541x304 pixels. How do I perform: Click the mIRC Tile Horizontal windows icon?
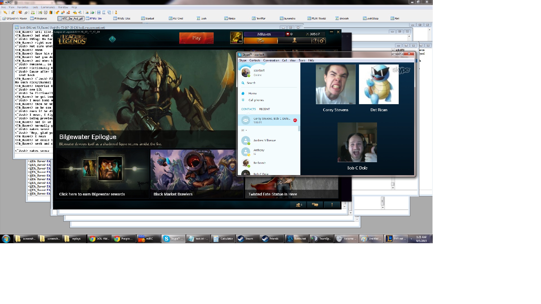[x=99, y=12]
